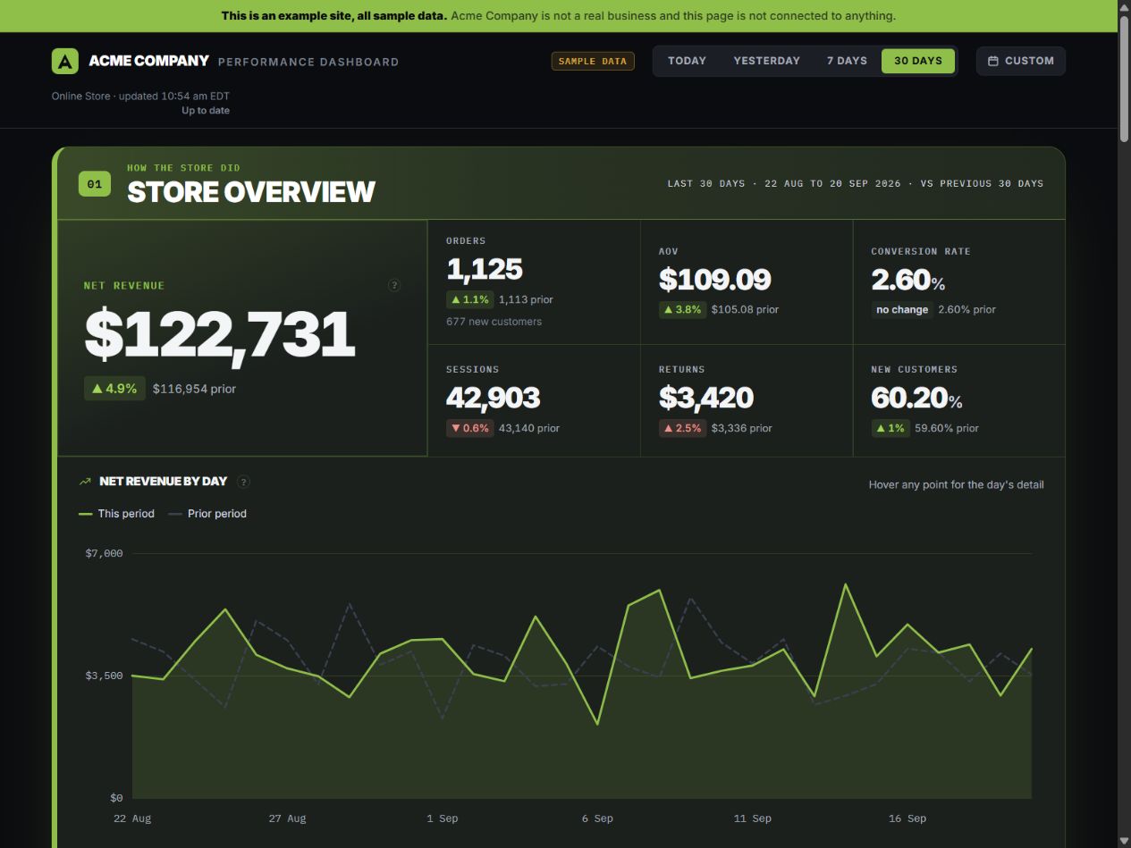Click the $122,731 net revenue figure
Image resolution: width=1131 pixels, height=848 pixels.
[x=220, y=334]
